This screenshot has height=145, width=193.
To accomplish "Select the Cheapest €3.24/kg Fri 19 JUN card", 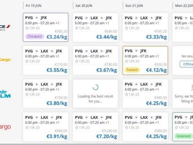I will click(45, 27).
